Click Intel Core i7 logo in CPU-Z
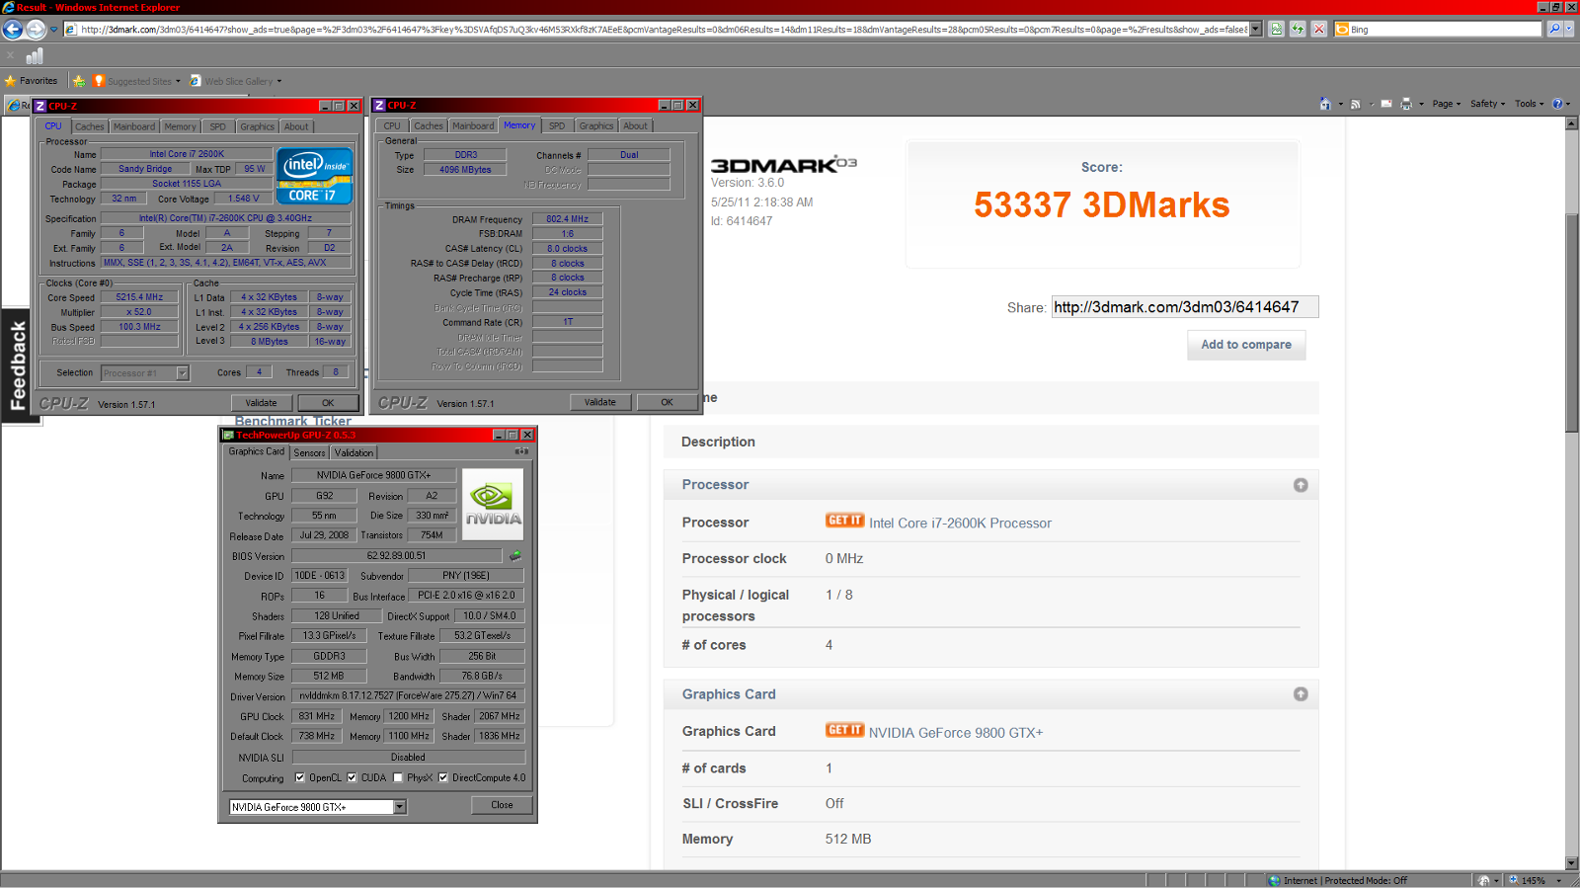 coord(314,176)
